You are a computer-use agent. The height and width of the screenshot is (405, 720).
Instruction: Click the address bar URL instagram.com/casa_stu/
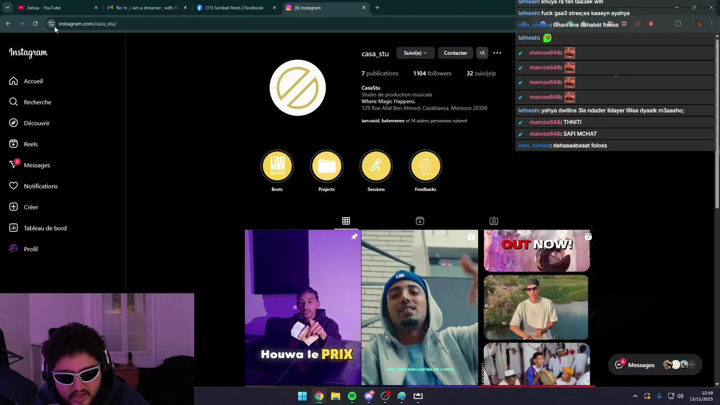[x=88, y=24]
